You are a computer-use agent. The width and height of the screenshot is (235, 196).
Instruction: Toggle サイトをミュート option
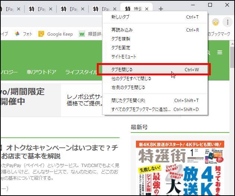point(124,56)
